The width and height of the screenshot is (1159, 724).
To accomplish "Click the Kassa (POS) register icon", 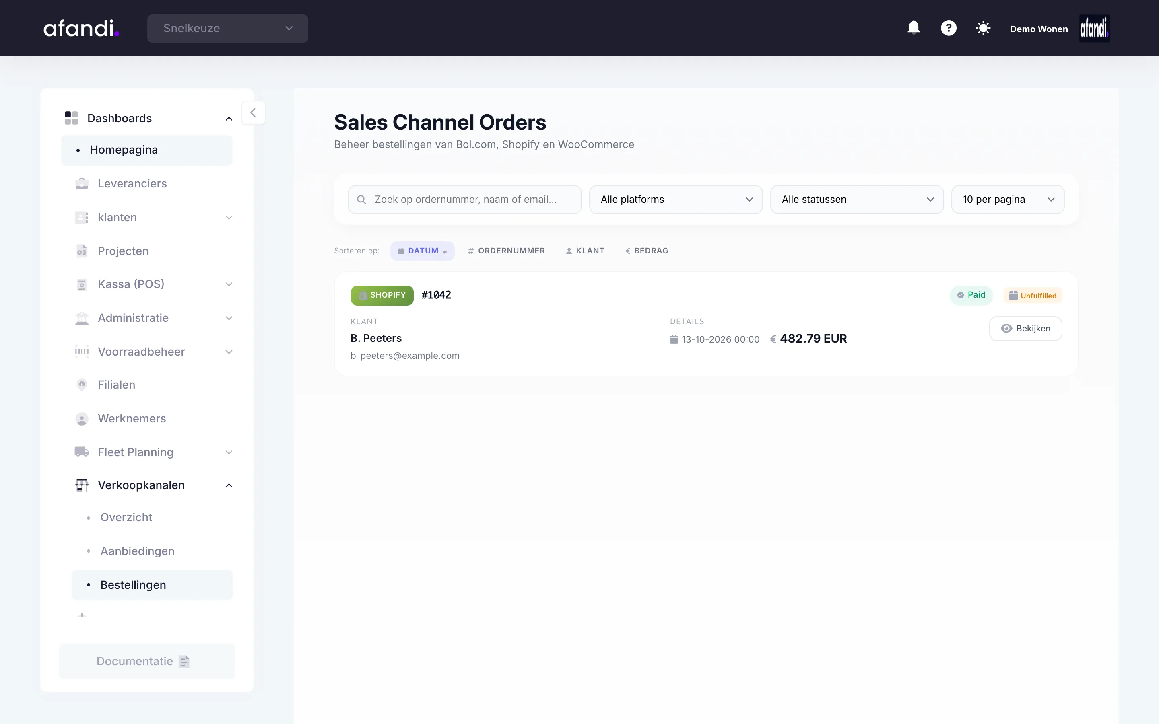I will point(82,284).
